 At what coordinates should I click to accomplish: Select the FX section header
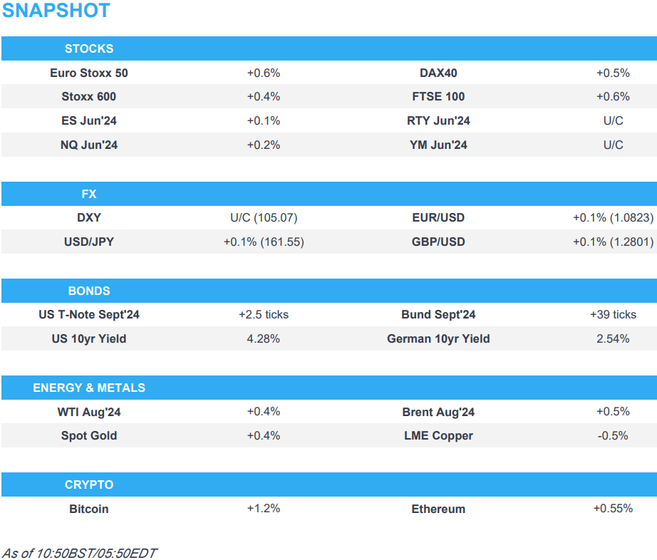(x=89, y=194)
